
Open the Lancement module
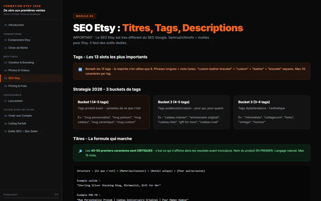(x=31, y=101)
